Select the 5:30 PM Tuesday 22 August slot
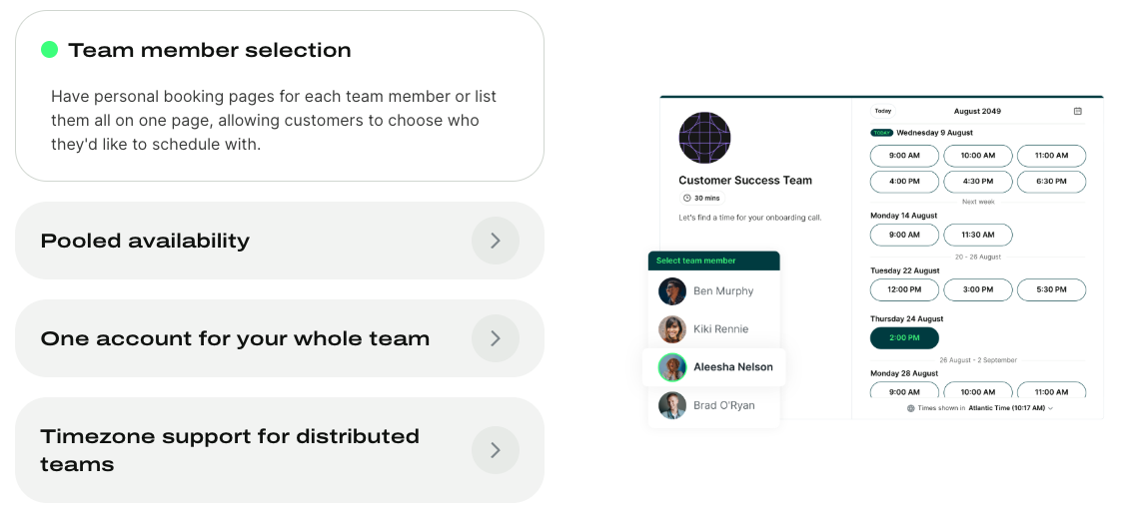This screenshot has height=524, width=1121. coord(1052,289)
